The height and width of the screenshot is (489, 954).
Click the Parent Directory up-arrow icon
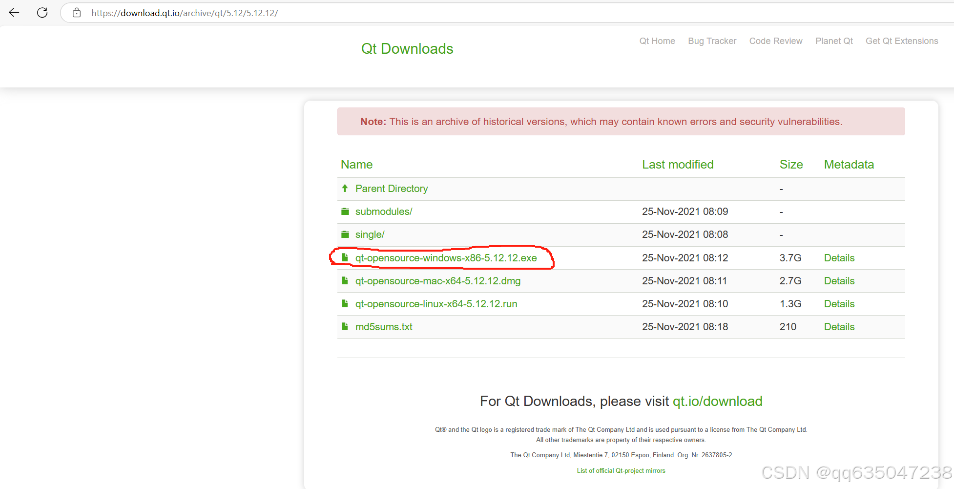[345, 188]
